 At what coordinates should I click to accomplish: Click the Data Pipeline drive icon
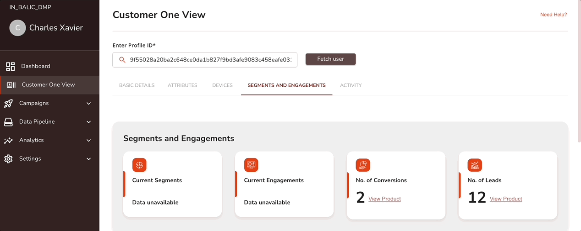tap(9, 122)
